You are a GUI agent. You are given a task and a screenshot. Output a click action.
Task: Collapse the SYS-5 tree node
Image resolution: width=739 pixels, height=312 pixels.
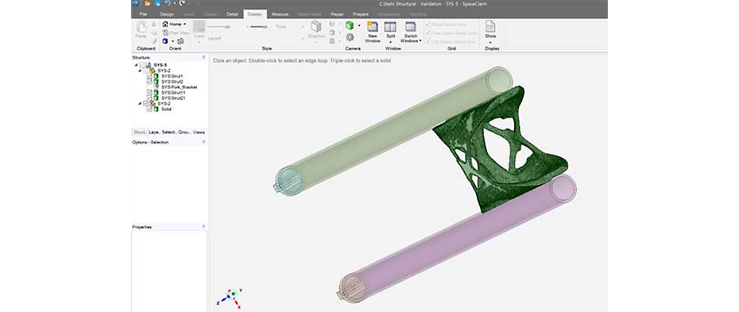pyautogui.click(x=136, y=65)
